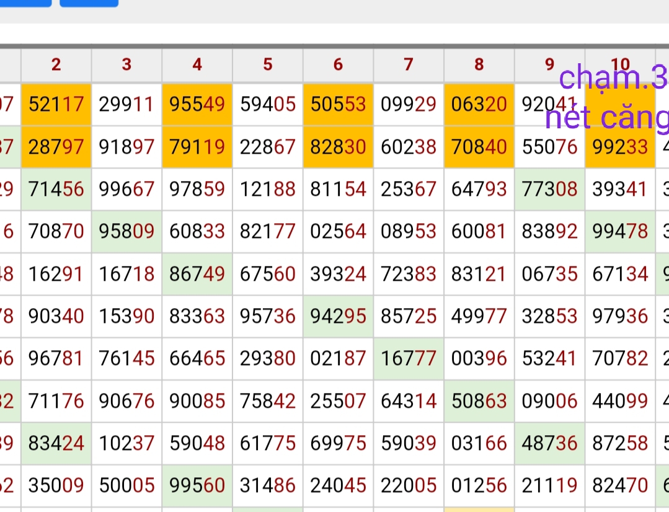Select the green cell 86749
The height and width of the screenshot is (512, 669).
[x=197, y=274]
